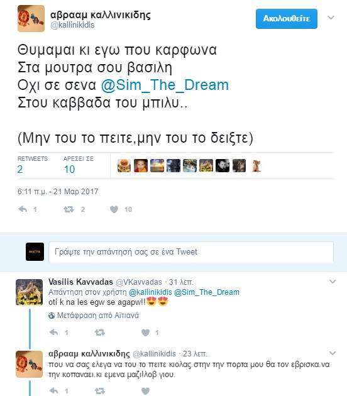
Task: Open Vasilis Kavvadas' profile picture
Action: click(x=30, y=292)
